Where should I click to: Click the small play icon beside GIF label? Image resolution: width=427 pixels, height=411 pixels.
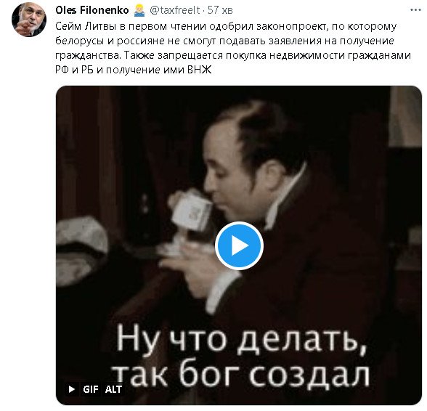click(72, 389)
